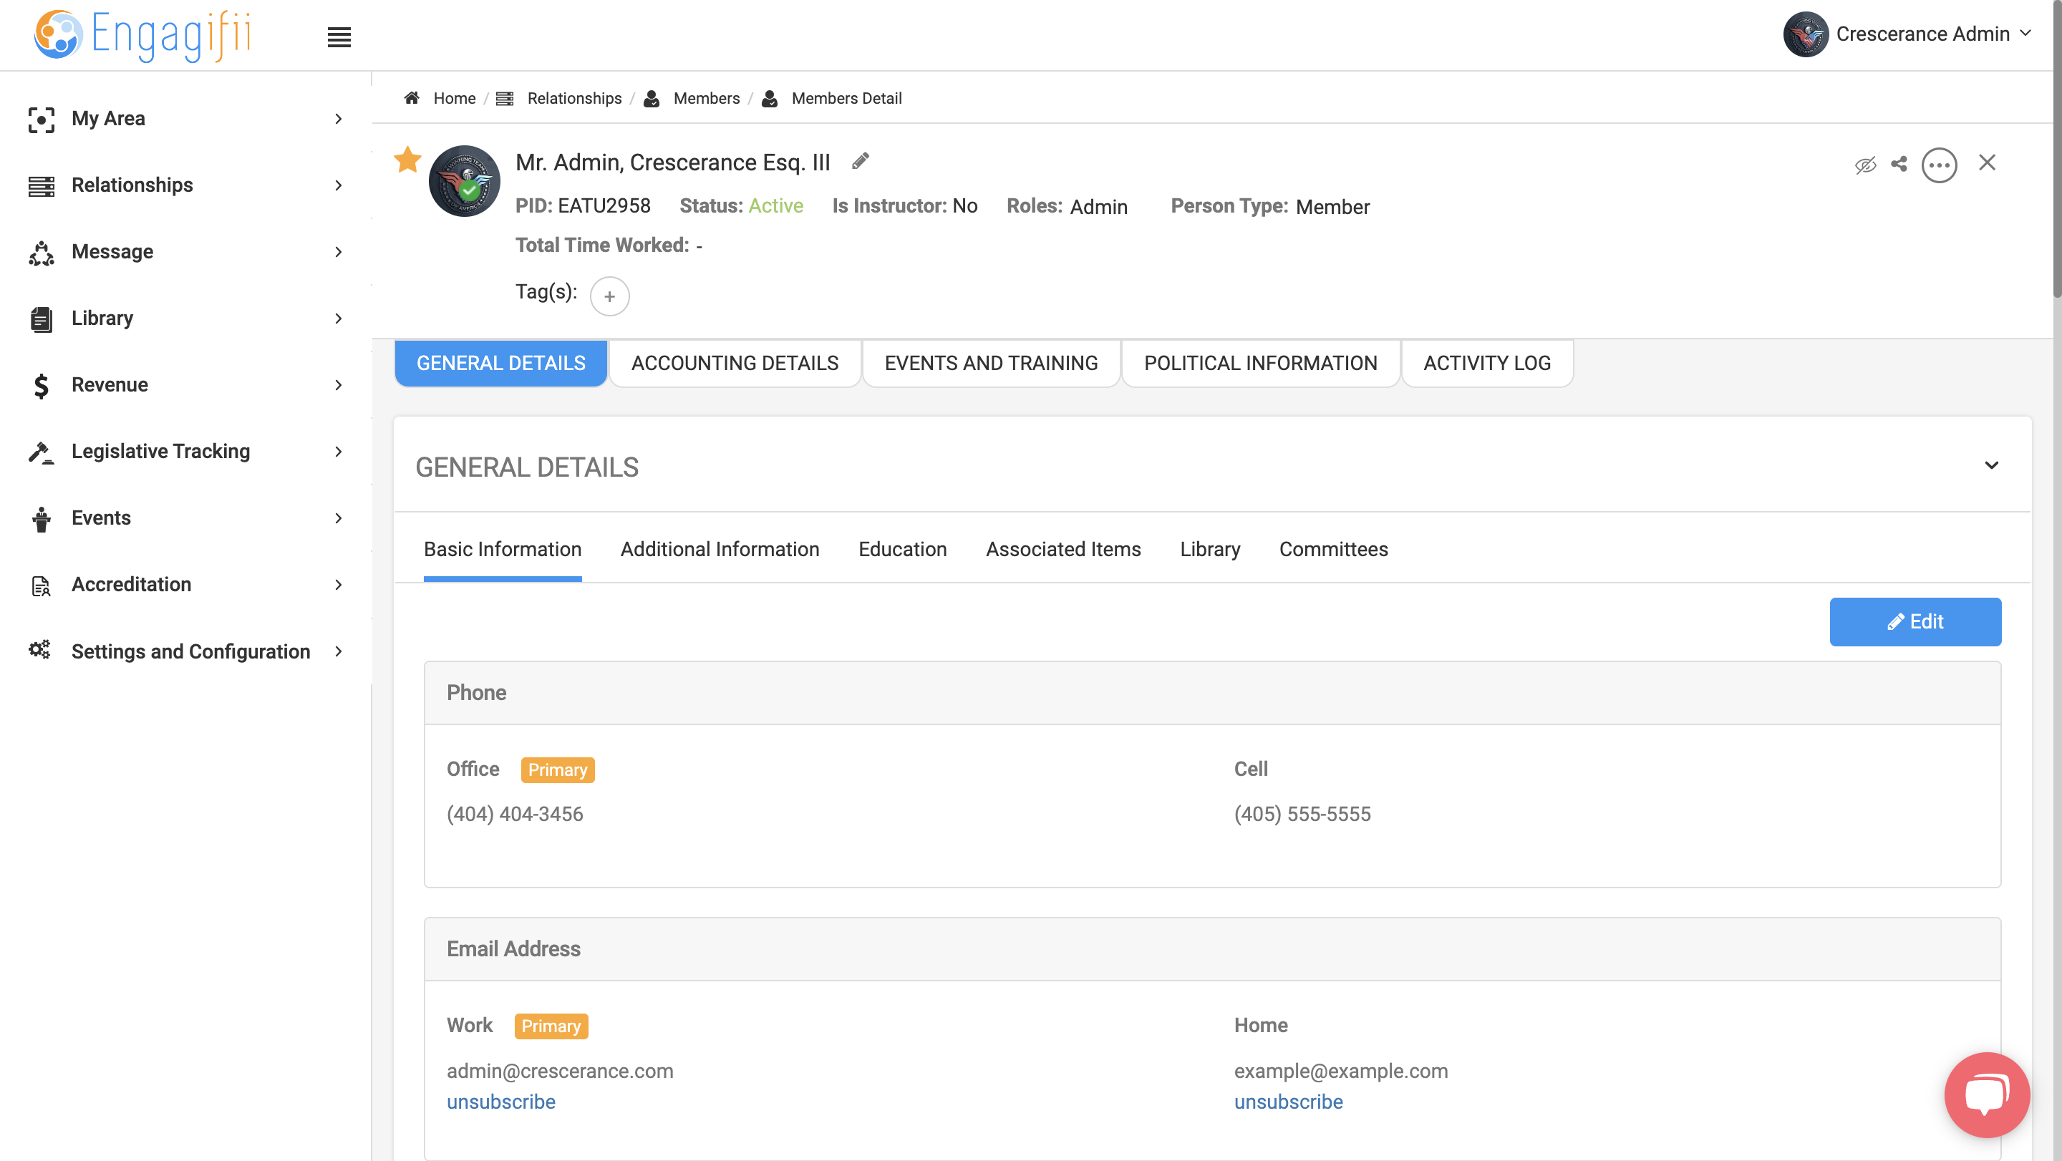Open the Library sub-tab in General Details
Image resolution: width=2062 pixels, height=1161 pixels.
[x=1209, y=549]
